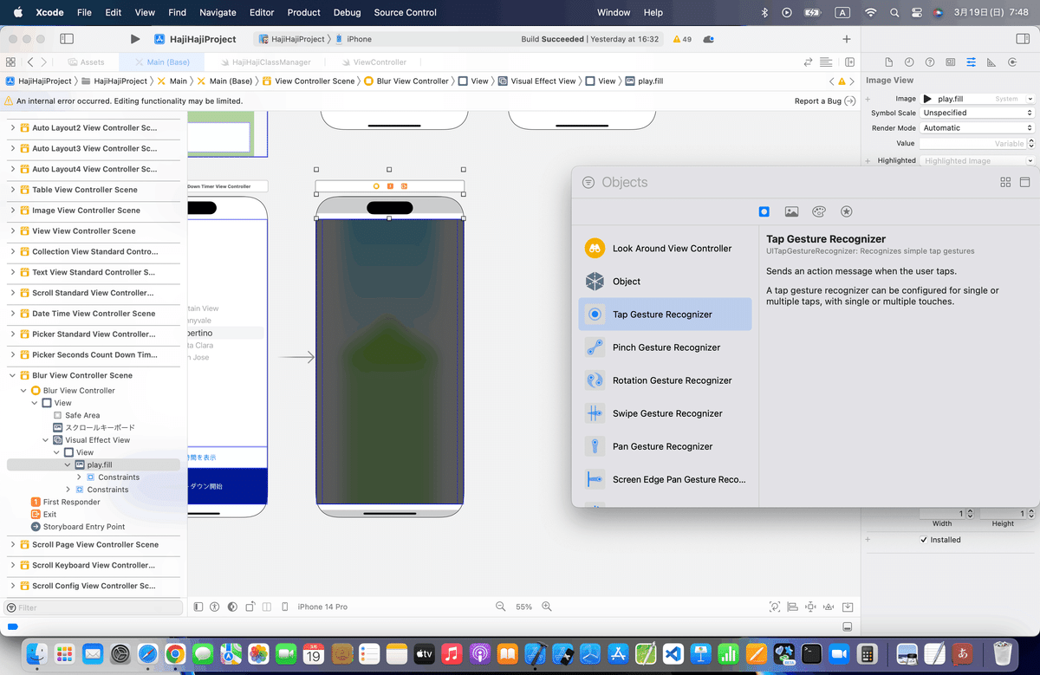Switch library to the Colors palette tab
Screen dimensions: 1040x675
click(x=819, y=211)
